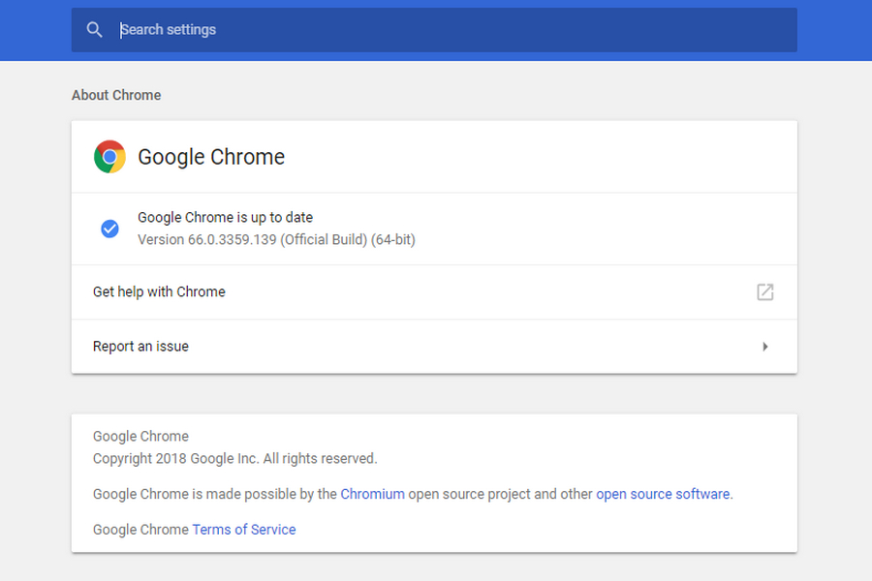Click the Version 66.0.3359.139 text

[276, 239]
